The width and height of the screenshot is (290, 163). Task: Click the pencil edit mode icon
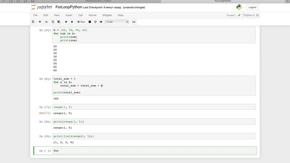(x=239, y=15)
